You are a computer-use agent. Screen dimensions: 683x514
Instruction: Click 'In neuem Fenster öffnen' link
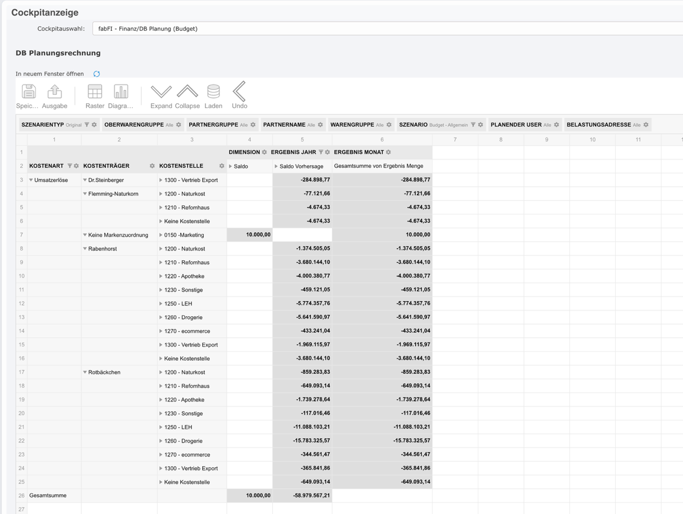[x=49, y=74]
